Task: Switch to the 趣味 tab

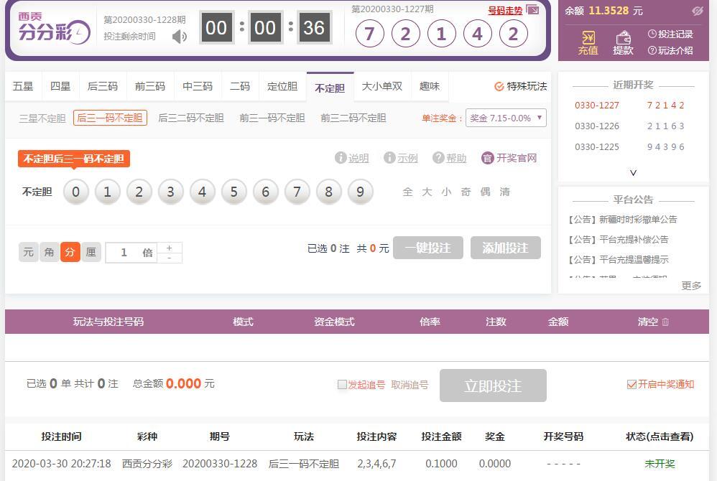Action: coord(430,86)
